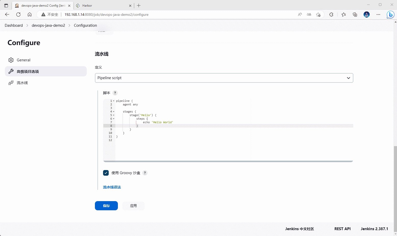Open the favorites list icon
Screen dimensions: 397x236
[x=344, y=15]
